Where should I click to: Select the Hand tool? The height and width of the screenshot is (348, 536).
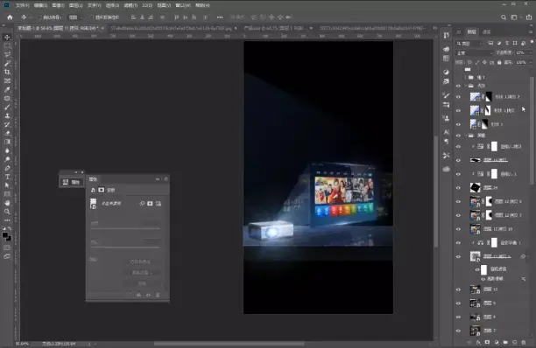[7, 203]
